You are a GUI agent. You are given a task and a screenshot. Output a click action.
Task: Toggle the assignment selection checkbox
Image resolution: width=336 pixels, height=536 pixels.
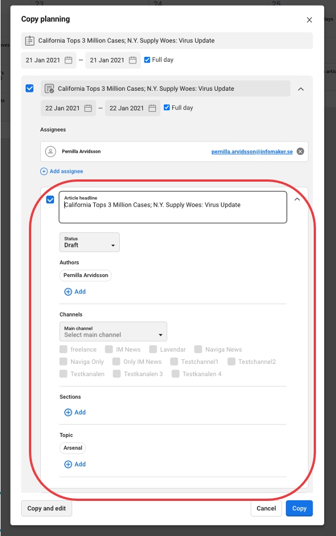click(30, 88)
